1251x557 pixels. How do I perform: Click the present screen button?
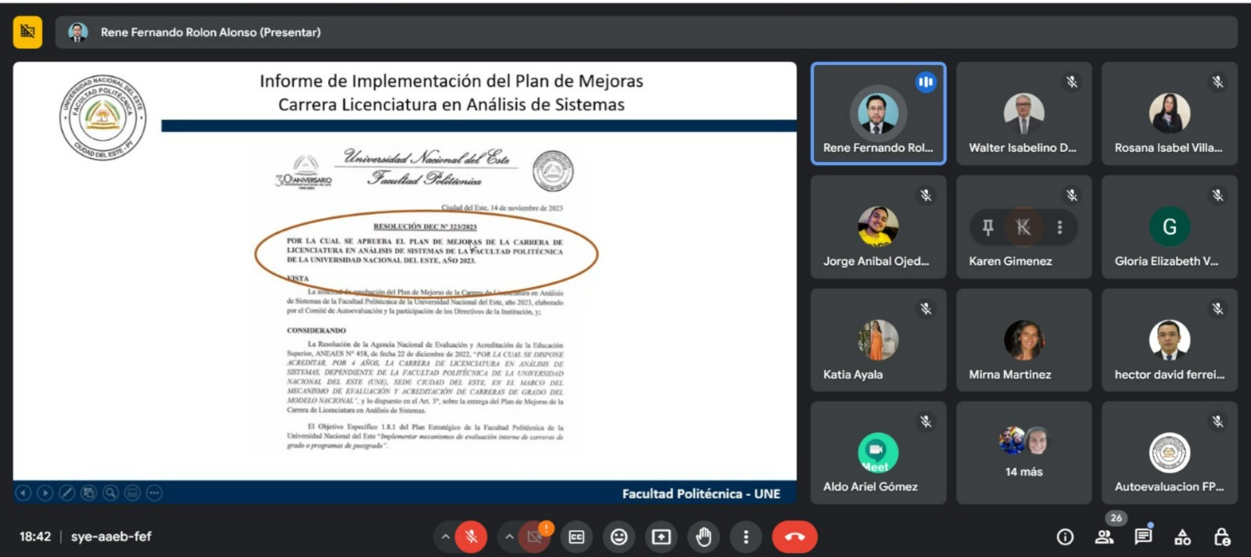[661, 537]
